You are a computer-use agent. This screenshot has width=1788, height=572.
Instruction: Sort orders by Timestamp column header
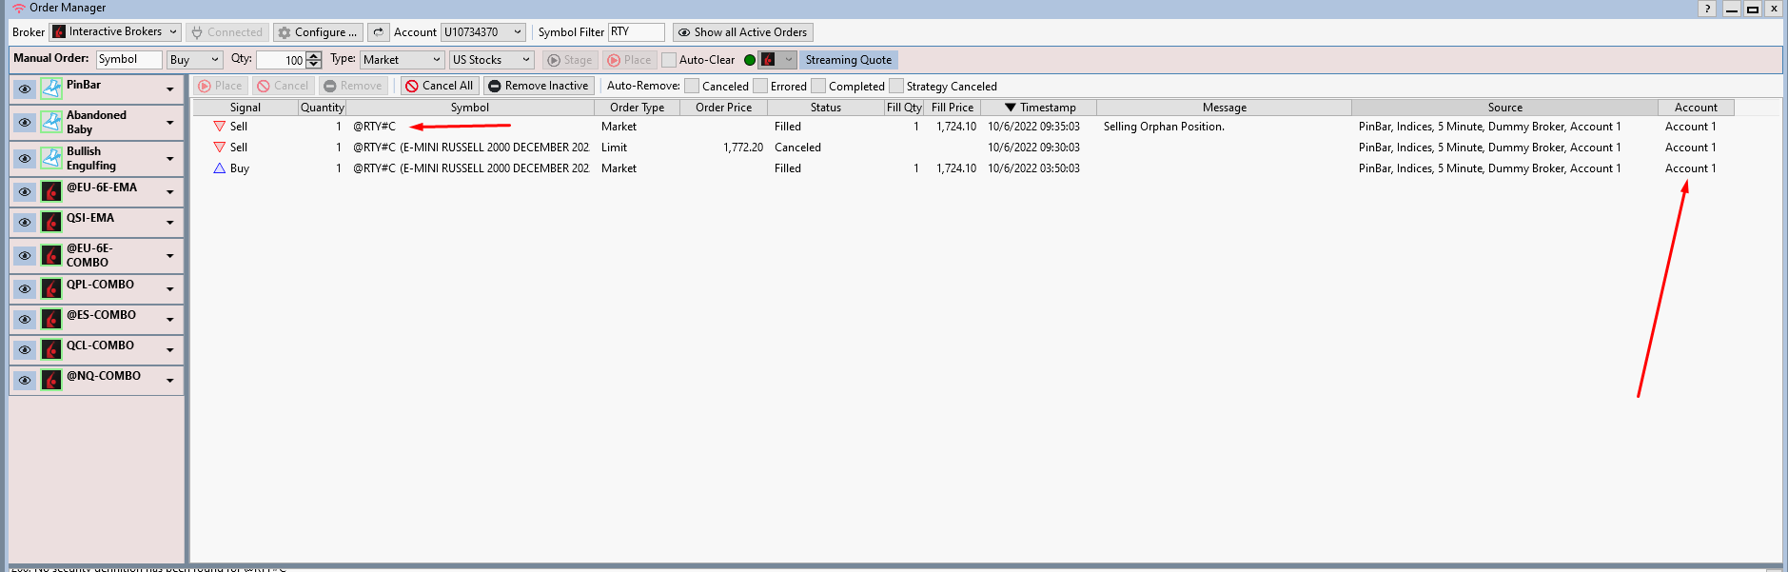point(1039,108)
